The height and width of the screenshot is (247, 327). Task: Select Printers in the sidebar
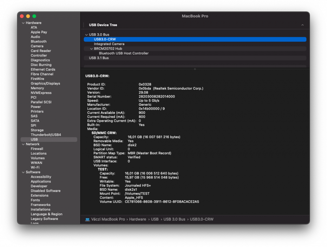(37, 112)
